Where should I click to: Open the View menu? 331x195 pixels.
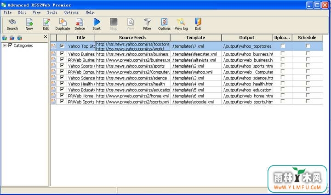[36, 12]
